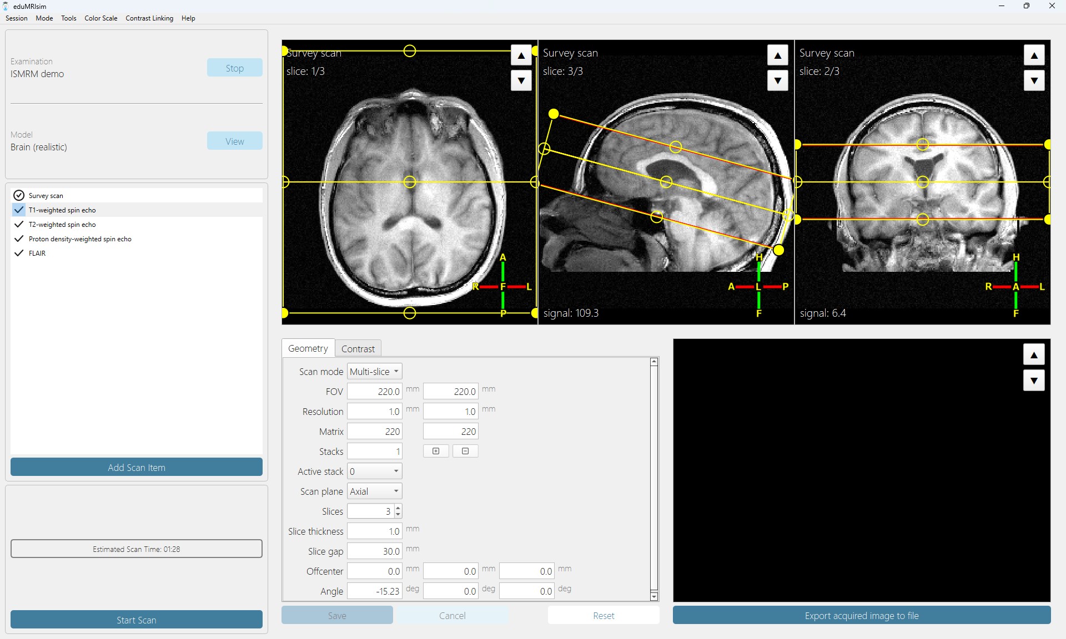Go to previous slice in sagittal survey view
The height and width of the screenshot is (639, 1066).
[x=777, y=55]
